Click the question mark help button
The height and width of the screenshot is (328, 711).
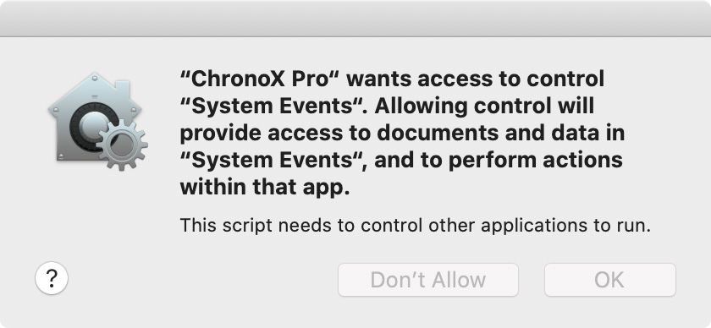[x=52, y=278]
